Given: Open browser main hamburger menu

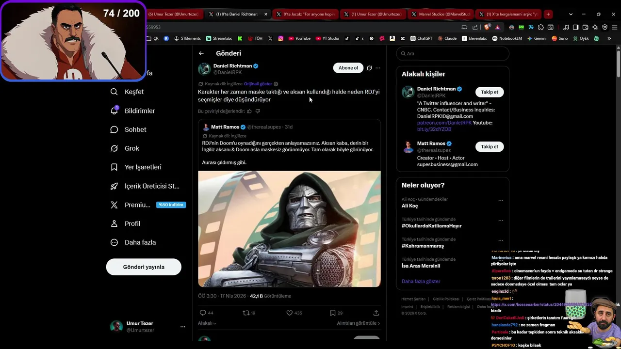Looking at the screenshot, I should click(614, 27).
